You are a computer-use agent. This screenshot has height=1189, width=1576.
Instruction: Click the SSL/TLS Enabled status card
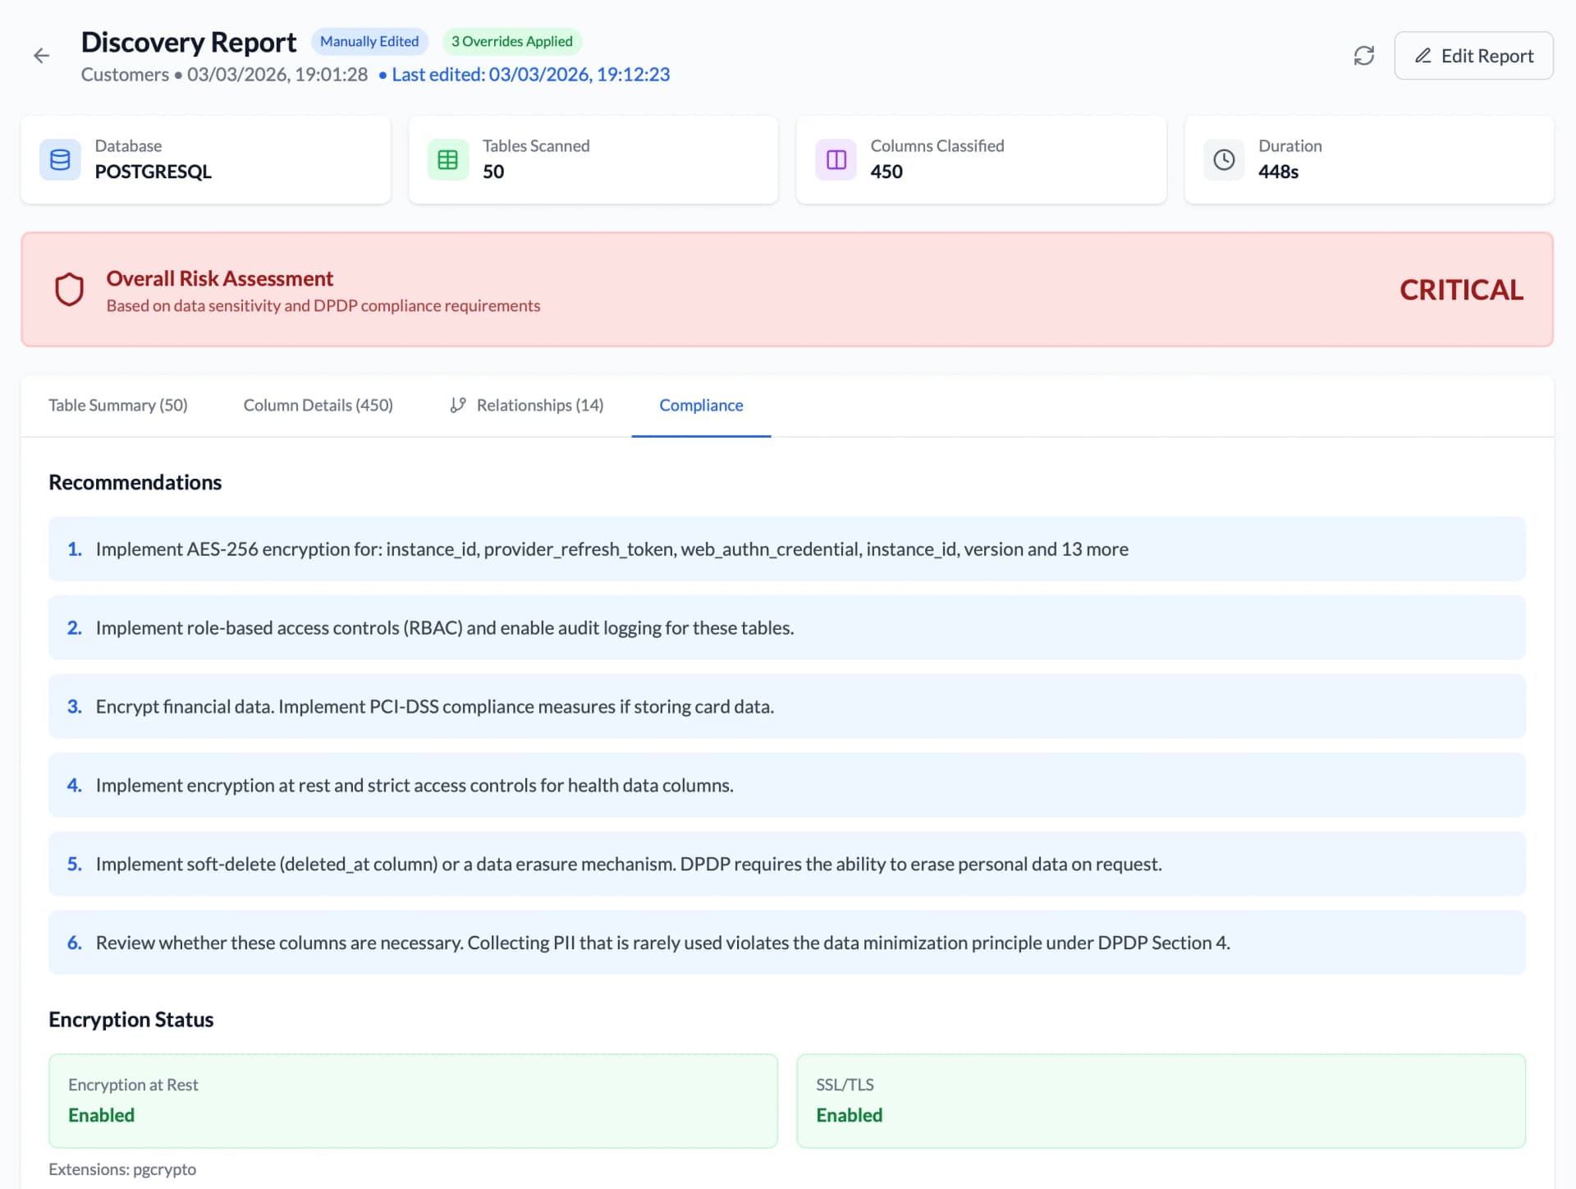(x=1161, y=1100)
